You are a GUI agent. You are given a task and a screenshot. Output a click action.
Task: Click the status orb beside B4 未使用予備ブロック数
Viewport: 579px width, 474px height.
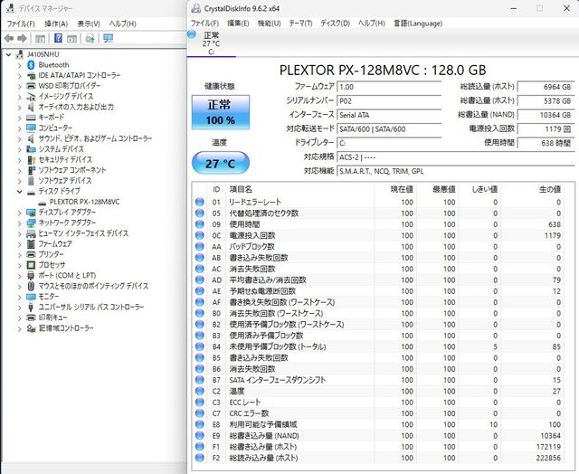[x=200, y=346]
